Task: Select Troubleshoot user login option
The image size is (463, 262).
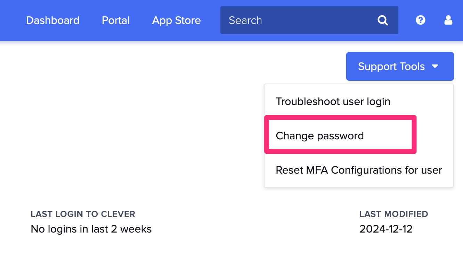Action: pyautogui.click(x=333, y=102)
